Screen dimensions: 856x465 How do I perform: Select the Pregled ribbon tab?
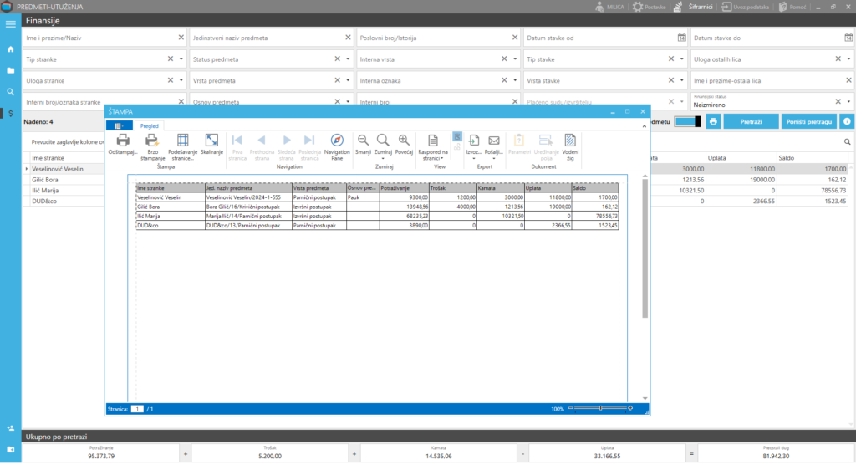150,125
